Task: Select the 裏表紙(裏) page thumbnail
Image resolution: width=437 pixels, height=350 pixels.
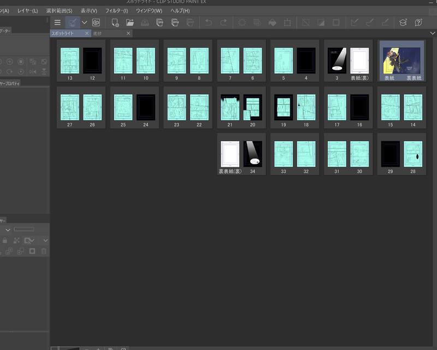Action: 230,154
